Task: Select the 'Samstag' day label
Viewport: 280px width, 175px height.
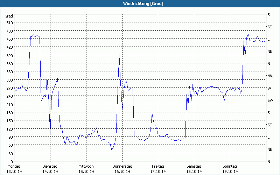Action: (194, 167)
